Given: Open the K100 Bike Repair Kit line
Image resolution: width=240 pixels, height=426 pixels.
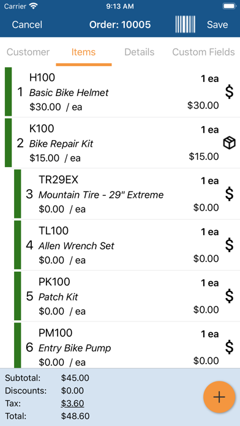Looking at the screenshot, I should 120,143.
